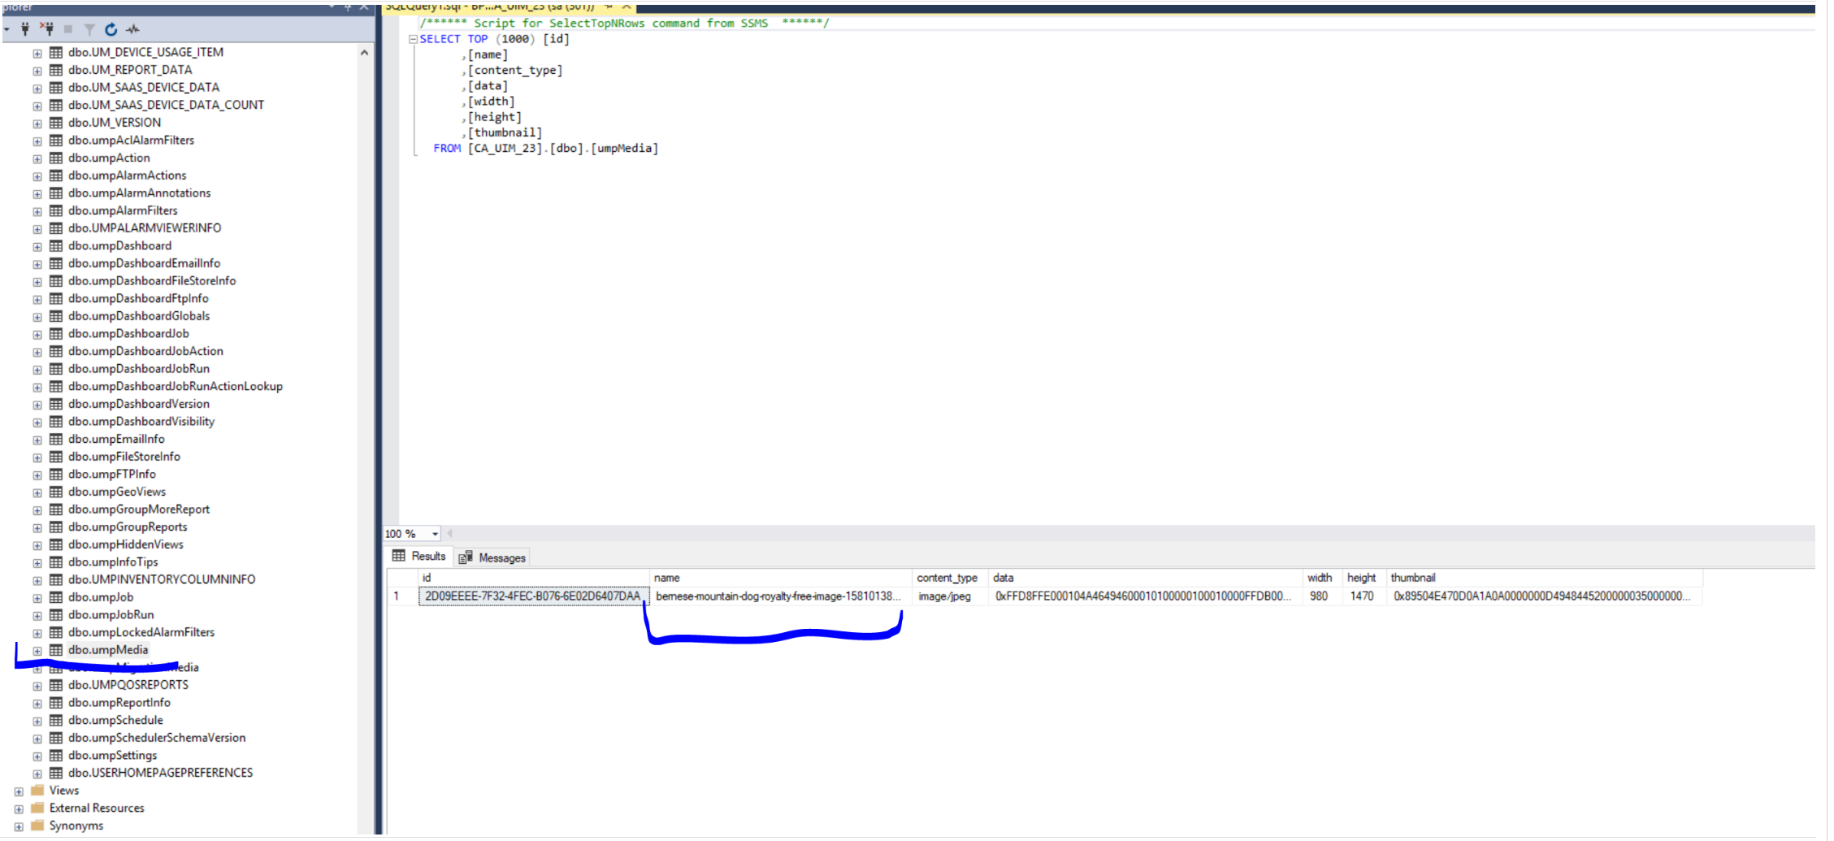Select dbo.umpDashboardJobRunActionLookup in the tree
1834x841 pixels.
pyautogui.click(x=176, y=387)
